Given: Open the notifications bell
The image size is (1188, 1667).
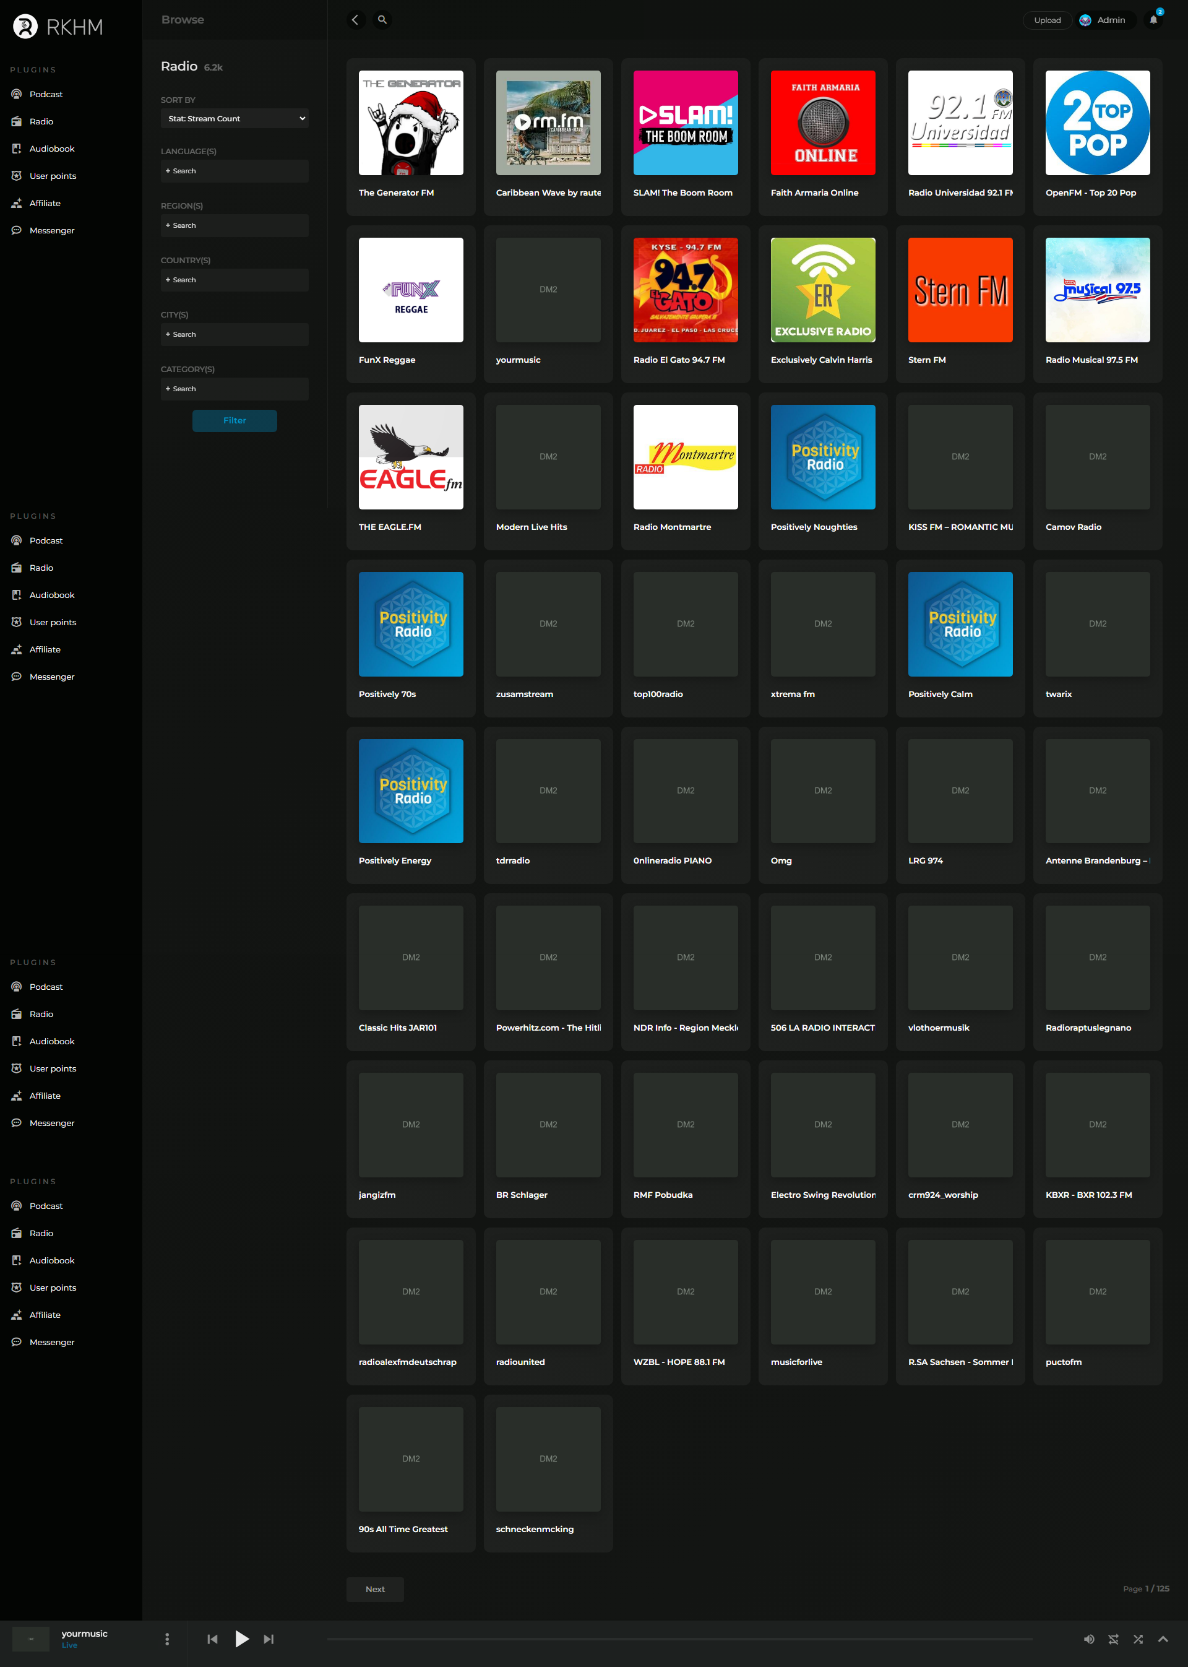Looking at the screenshot, I should [x=1153, y=20].
